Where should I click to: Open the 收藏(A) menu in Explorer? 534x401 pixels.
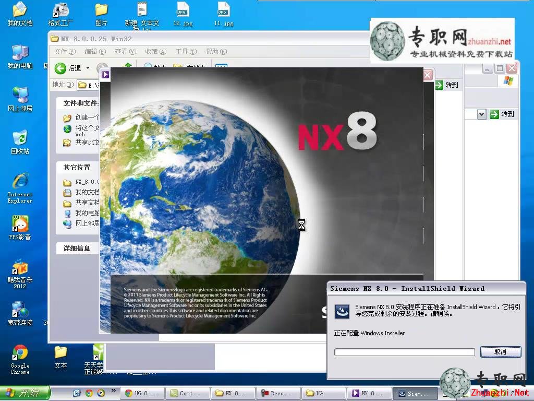point(155,52)
